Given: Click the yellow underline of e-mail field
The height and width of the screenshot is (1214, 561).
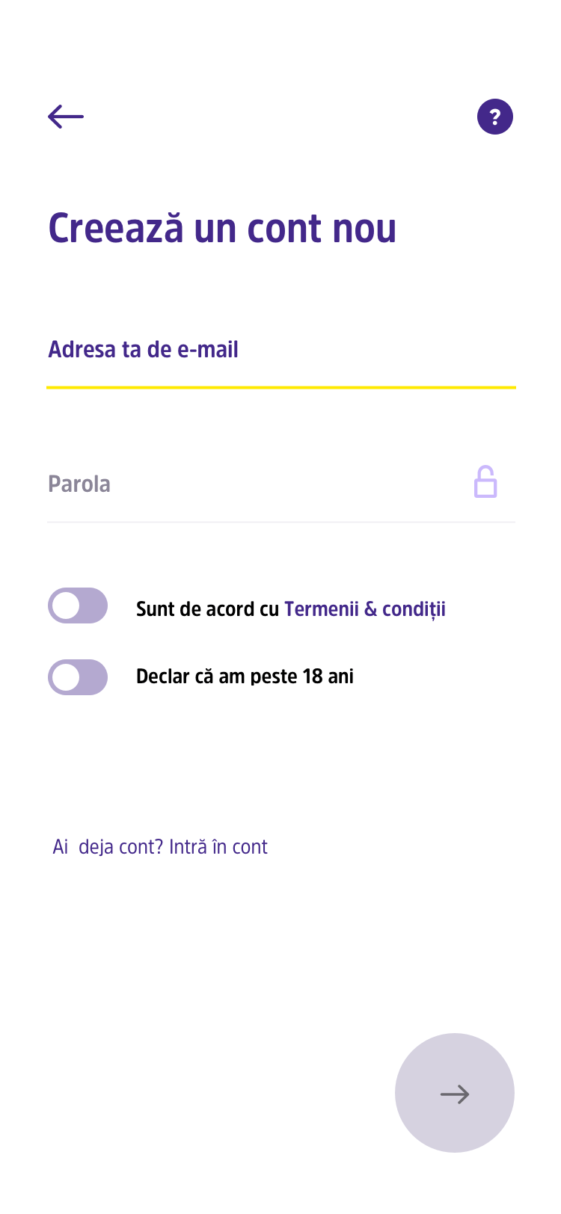Looking at the screenshot, I should pyautogui.click(x=281, y=387).
